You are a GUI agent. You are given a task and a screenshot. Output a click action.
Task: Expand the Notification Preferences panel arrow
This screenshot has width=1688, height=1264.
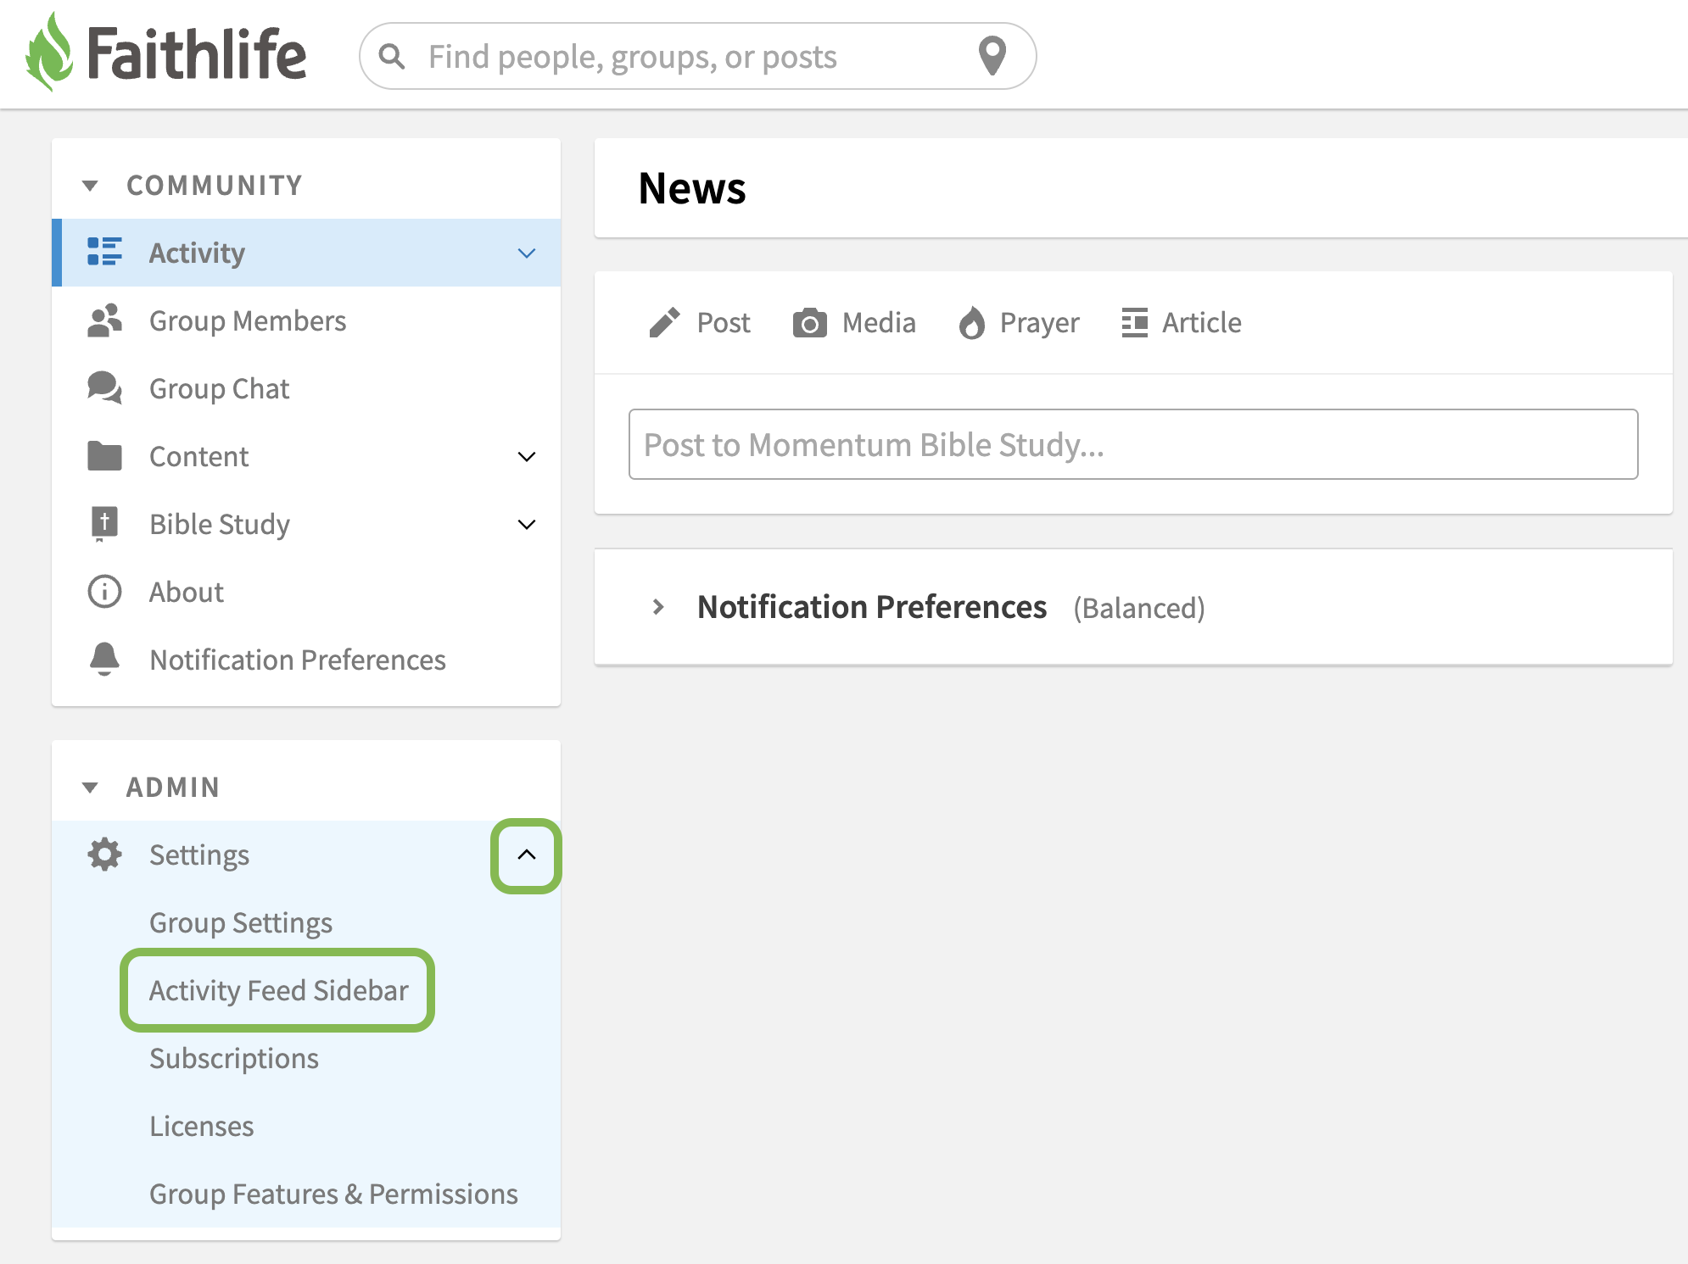pos(658,607)
